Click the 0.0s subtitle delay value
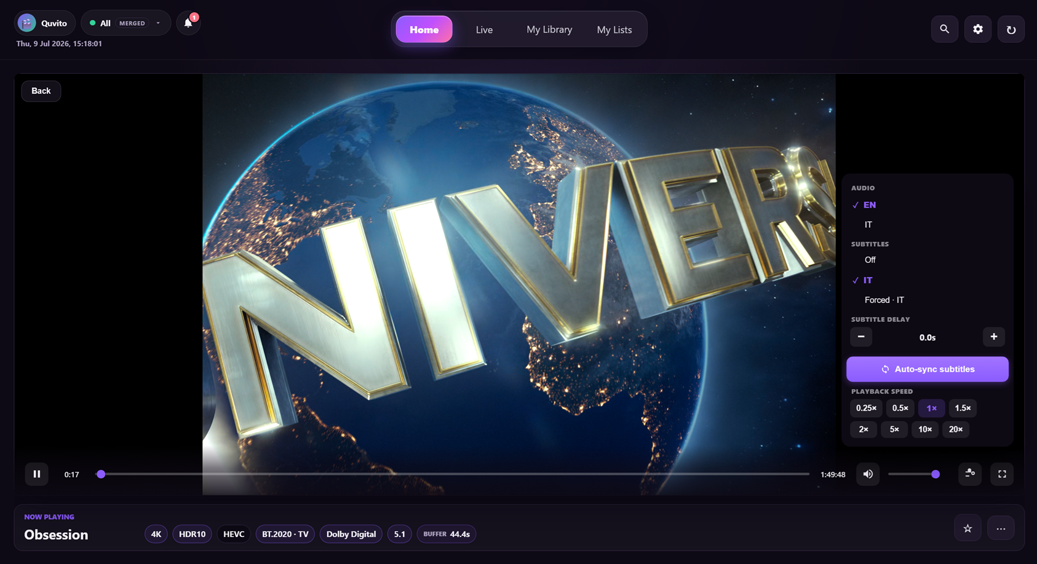 click(928, 337)
